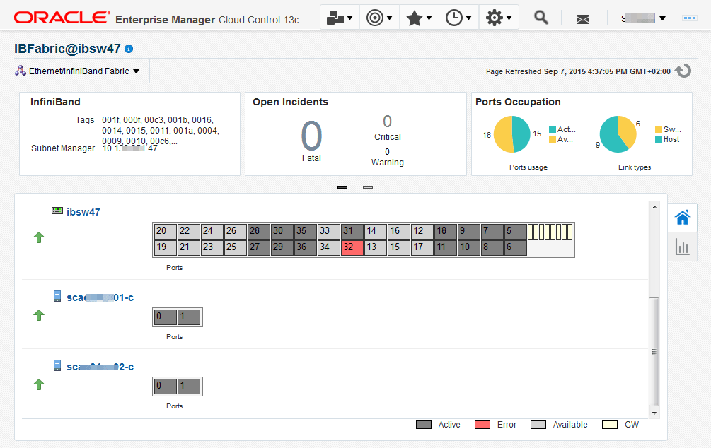The width and height of the screenshot is (711, 448).
Task: Select port 1 of the 2-c host
Action: 189,387
